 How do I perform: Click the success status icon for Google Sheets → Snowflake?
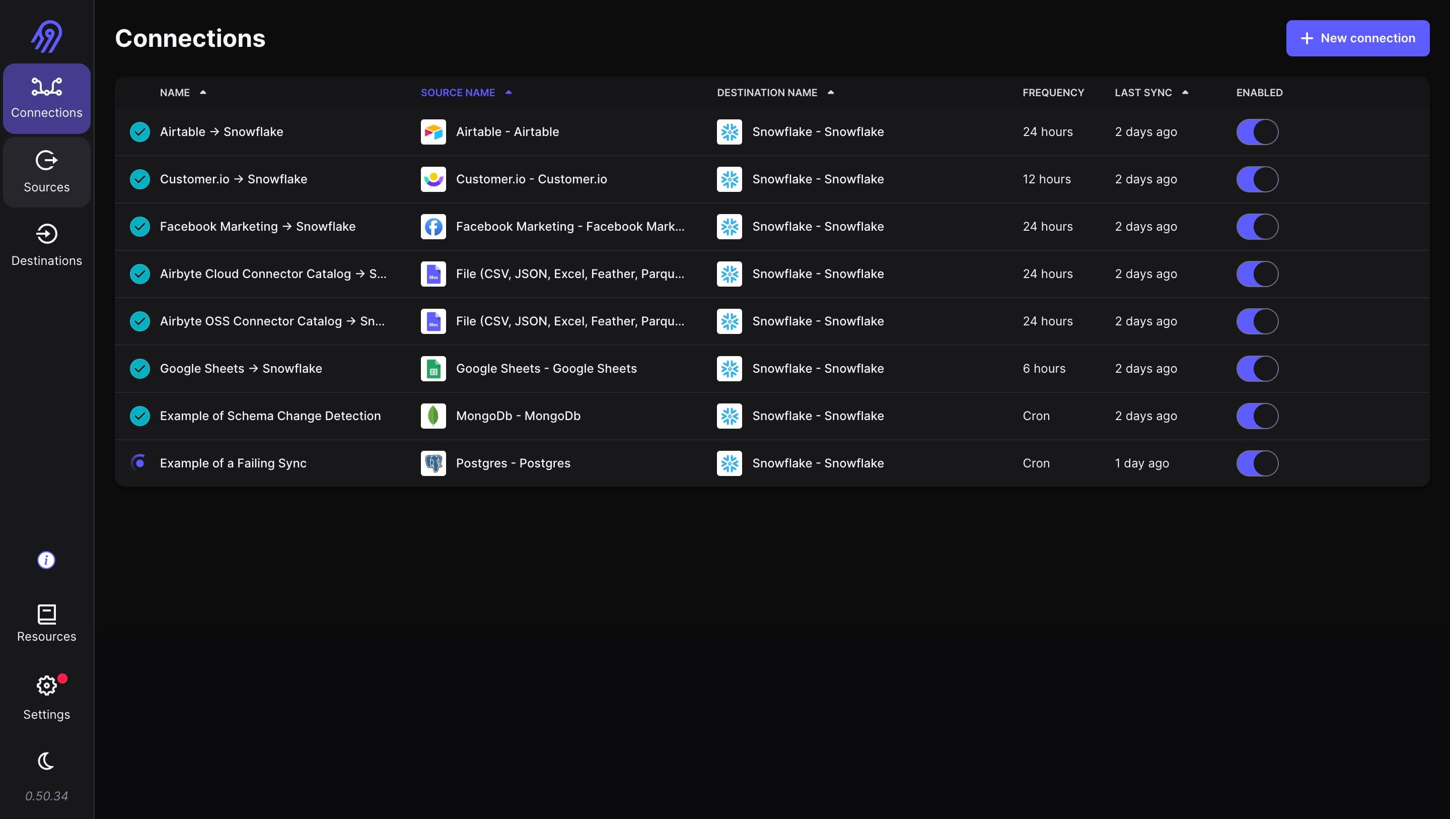pos(139,368)
